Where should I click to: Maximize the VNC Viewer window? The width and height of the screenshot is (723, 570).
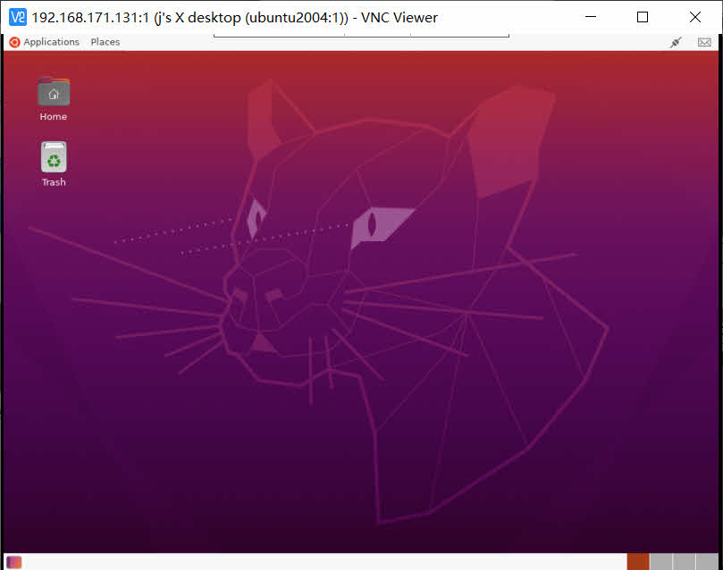643,17
